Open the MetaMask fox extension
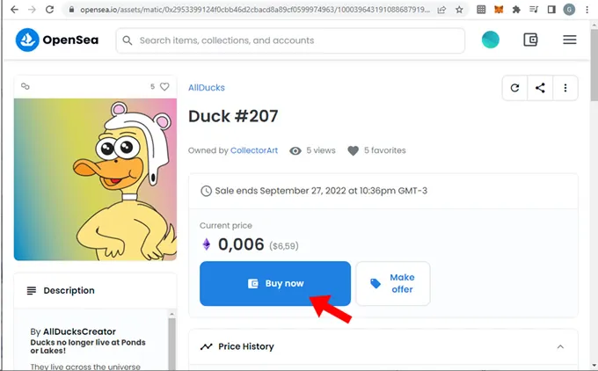 tap(499, 11)
